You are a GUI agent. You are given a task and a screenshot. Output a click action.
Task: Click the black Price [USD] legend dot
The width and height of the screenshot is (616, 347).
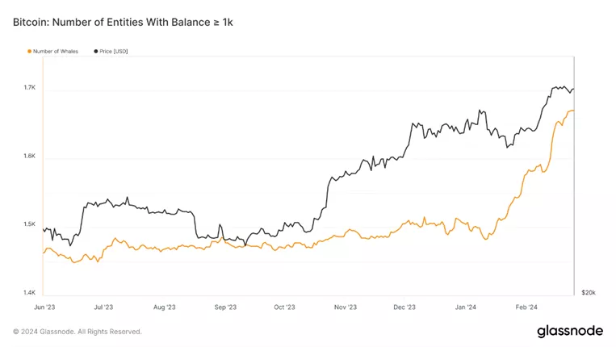[96, 52]
